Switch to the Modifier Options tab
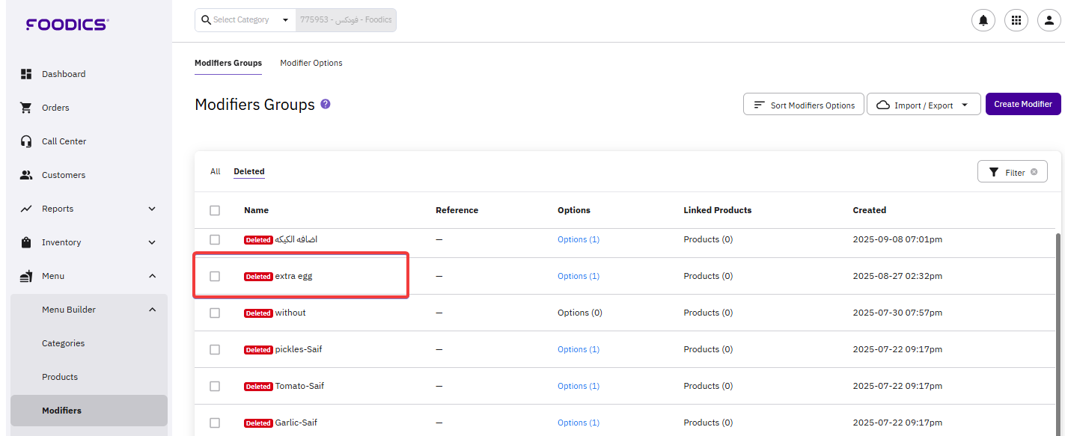The width and height of the screenshot is (1065, 436). (x=311, y=63)
